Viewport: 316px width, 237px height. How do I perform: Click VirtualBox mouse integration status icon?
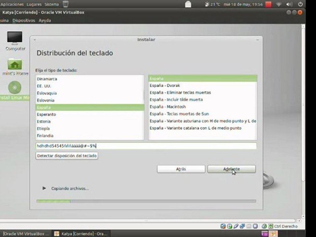click(264, 226)
